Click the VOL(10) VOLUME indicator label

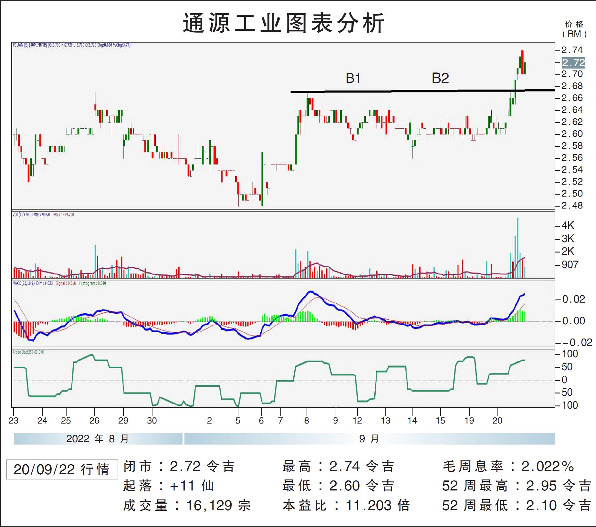pyautogui.click(x=43, y=214)
